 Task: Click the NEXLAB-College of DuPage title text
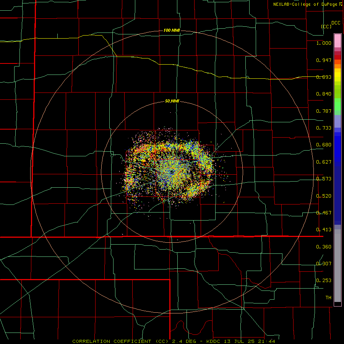click(x=305, y=4)
